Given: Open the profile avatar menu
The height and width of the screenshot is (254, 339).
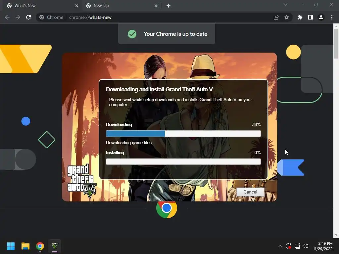Looking at the screenshot, I should [x=321, y=17].
